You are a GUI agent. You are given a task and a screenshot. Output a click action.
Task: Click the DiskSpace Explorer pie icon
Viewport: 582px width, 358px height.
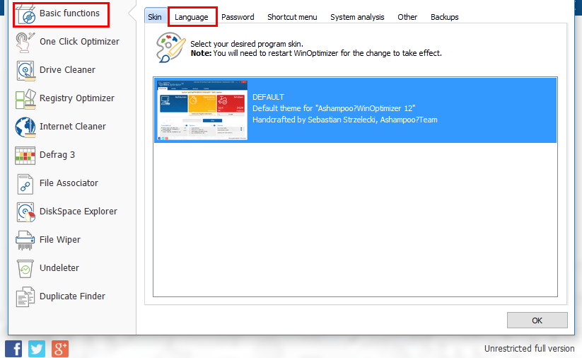tap(25, 212)
